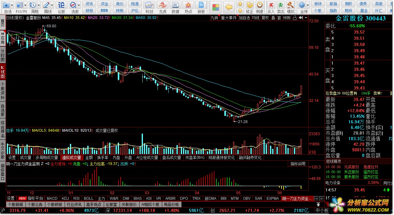This screenshot has width=394, height=215.
Task: Click the 指标说明 indicator description button
Action: [x=298, y=164]
